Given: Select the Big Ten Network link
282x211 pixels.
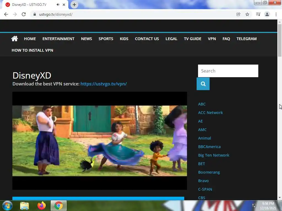Looking at the screenshot, I should click(214, 155).
